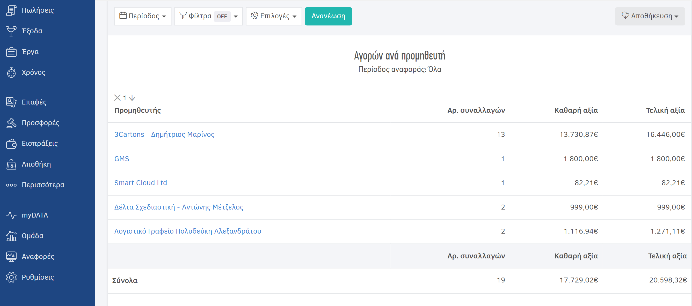Navigate to Προσφορές menu label
This screenshot has width=692, height=306.
[x=40, y=123]
